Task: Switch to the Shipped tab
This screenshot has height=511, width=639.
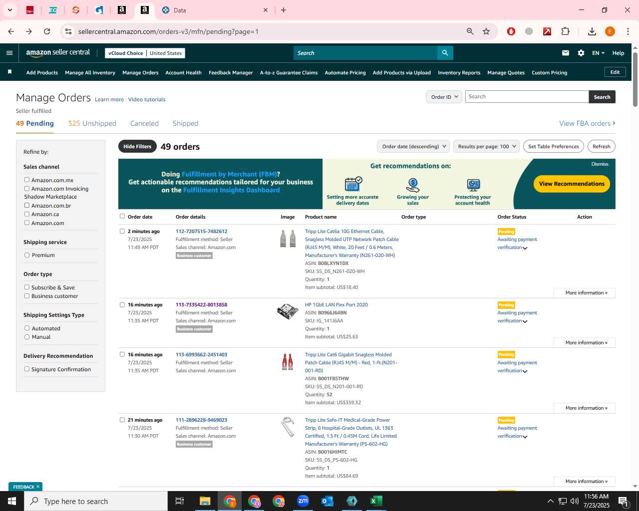Action: point(185,123)
